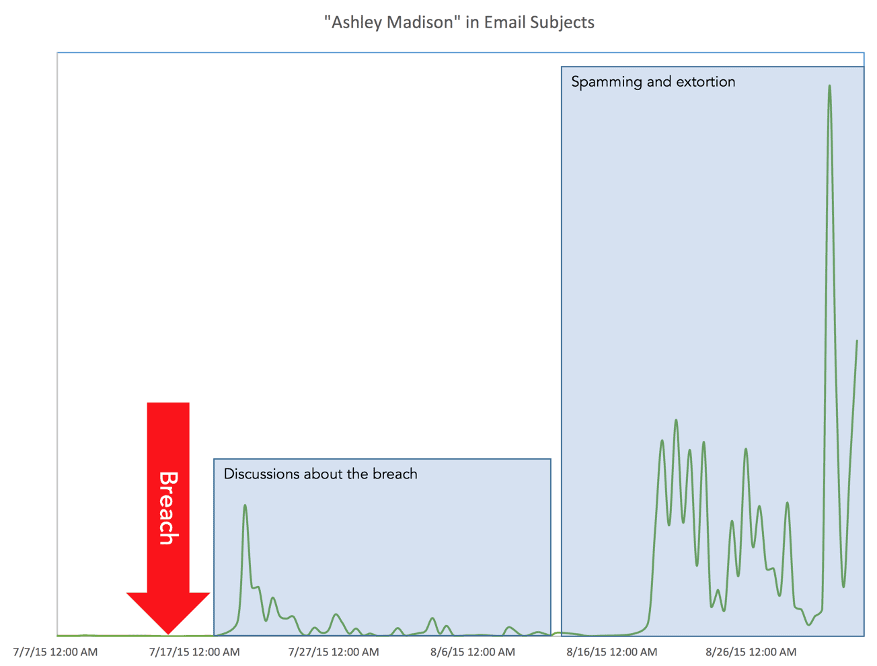Click the 7/27/15 12:00 AM axis label
The width and height of the screenshot is (877, 666).
(334, 652)
